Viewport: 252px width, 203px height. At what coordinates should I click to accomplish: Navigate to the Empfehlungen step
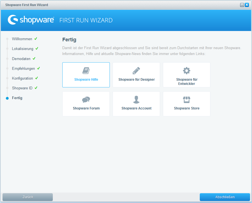(x=23, y=69)
